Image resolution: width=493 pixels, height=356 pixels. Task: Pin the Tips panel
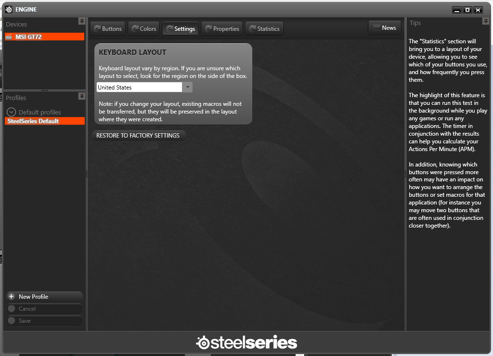[485, 21]
